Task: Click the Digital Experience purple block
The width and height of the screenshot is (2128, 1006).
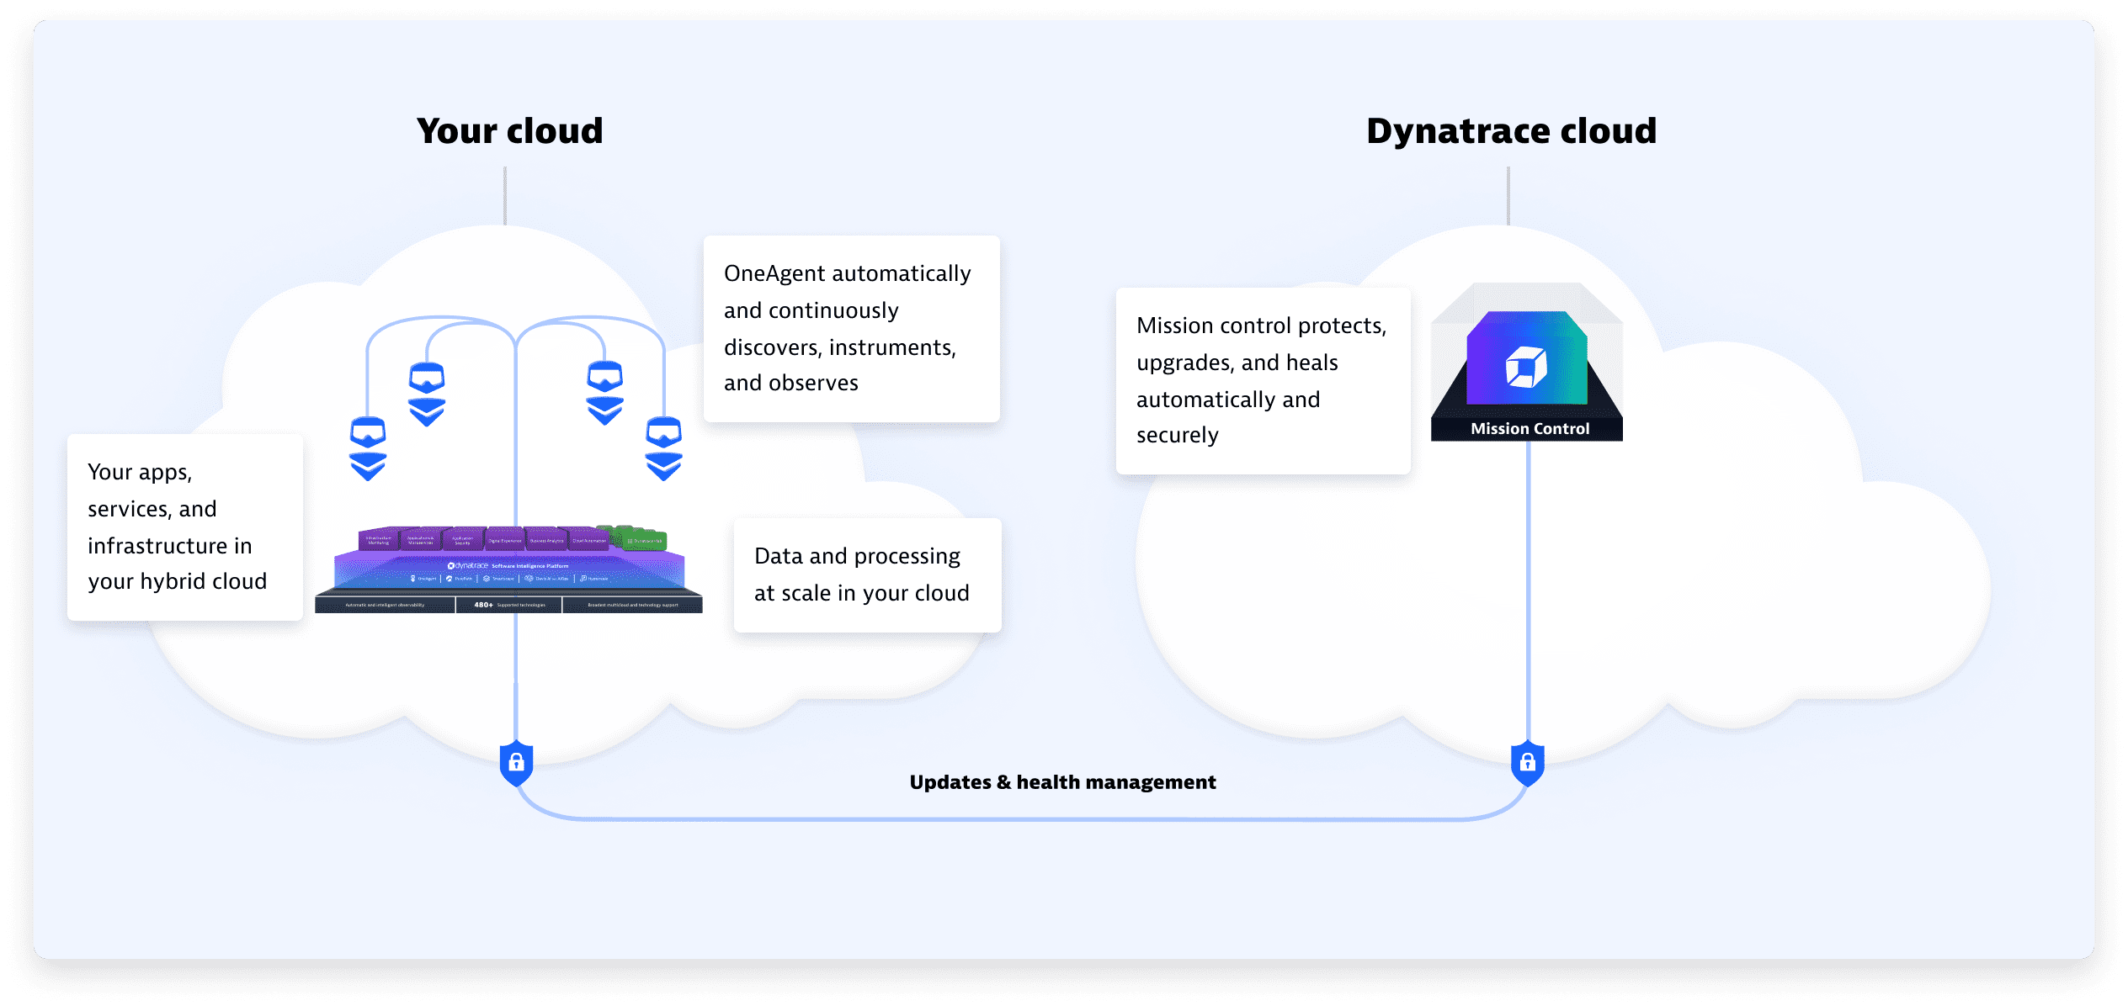Action: pyautogui.click(x=505, y=540)
